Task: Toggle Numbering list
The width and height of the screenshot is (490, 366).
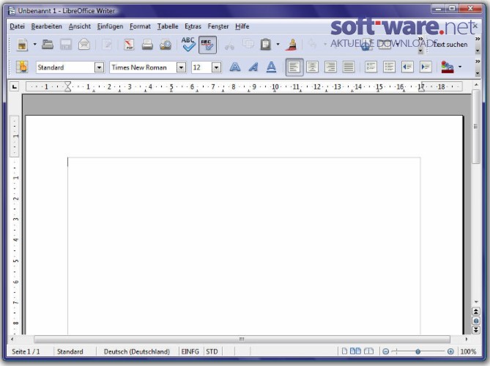Action: 371,67
